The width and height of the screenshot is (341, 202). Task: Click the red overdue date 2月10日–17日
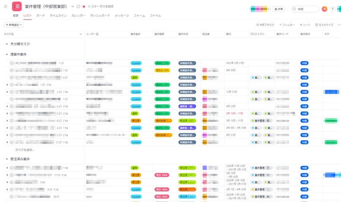click(234, 114)
